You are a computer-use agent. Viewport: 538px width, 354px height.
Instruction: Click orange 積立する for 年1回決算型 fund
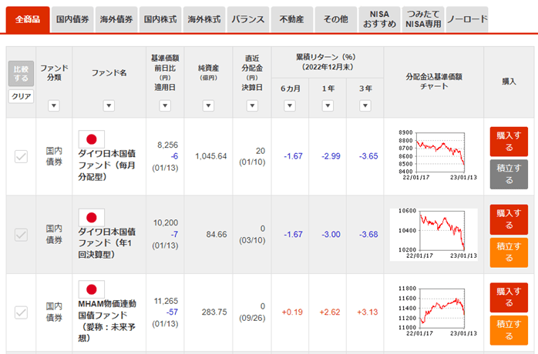[509, 252]
